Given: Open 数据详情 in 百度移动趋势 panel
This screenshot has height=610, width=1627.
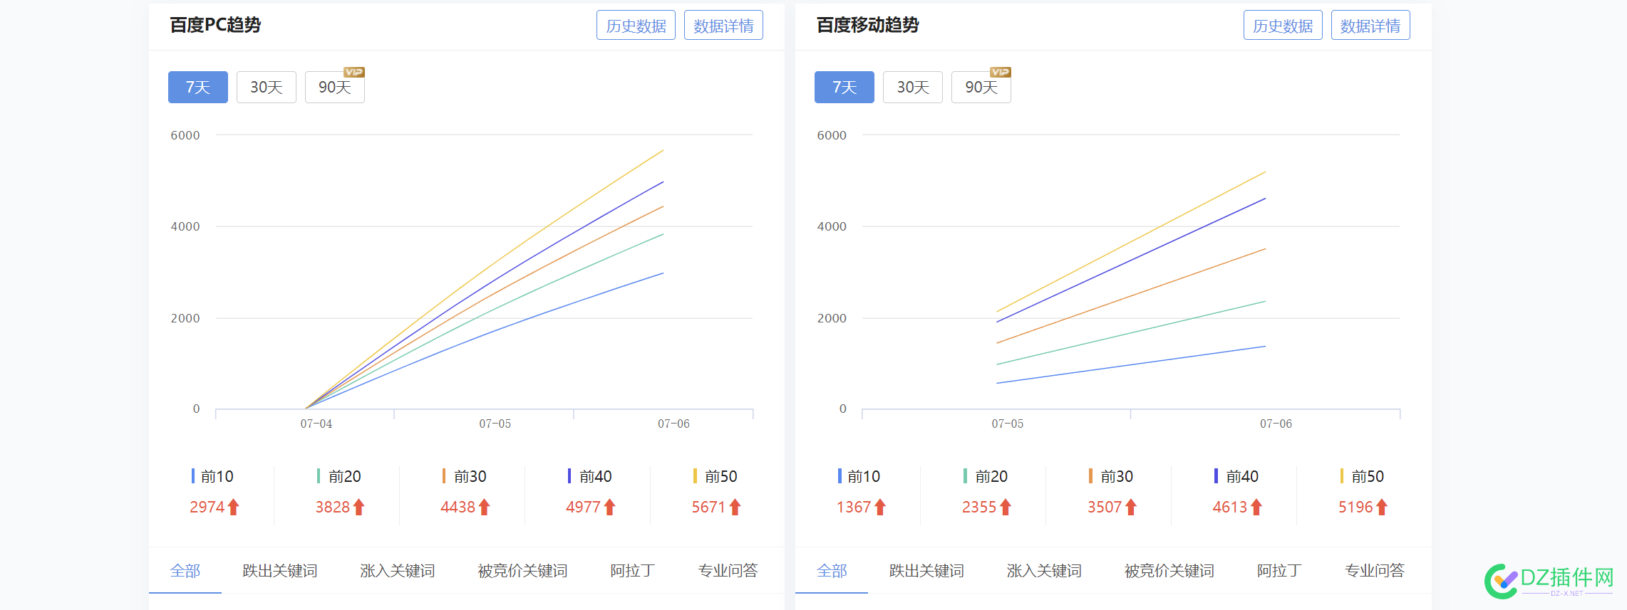Looking at the screenshot, I should (1370, 26).
